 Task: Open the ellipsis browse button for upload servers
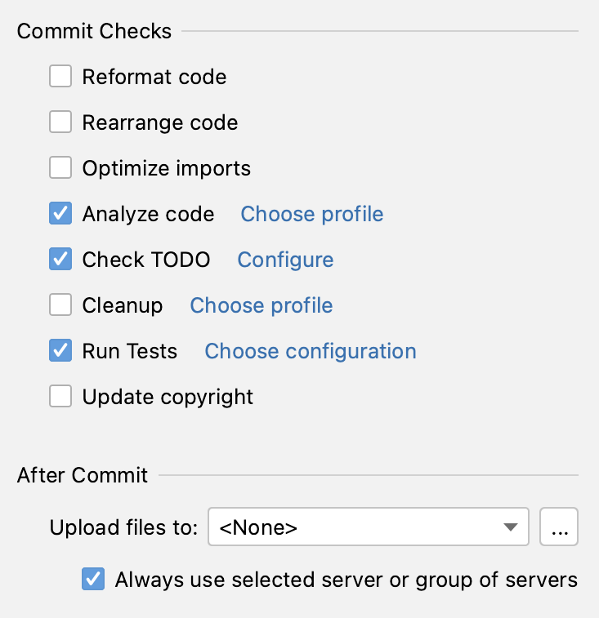point(559,527)
